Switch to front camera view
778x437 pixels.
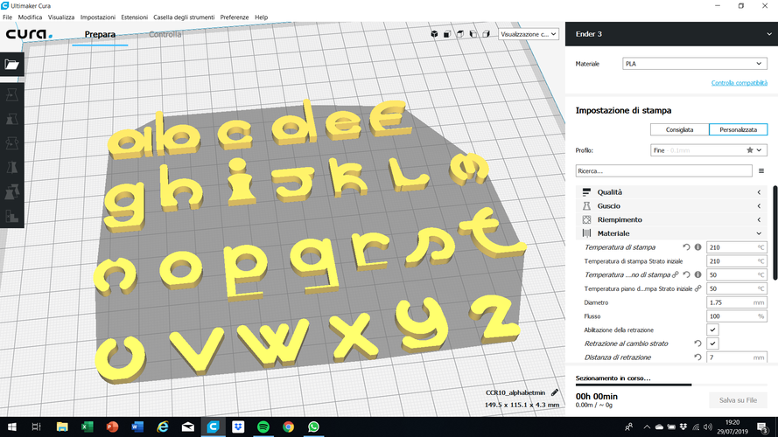coord(447,34)
